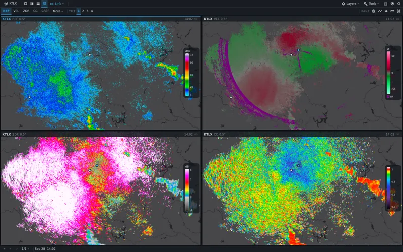403x252 pixels.
Task: Choose tilt 1
Action: [79, 11]
